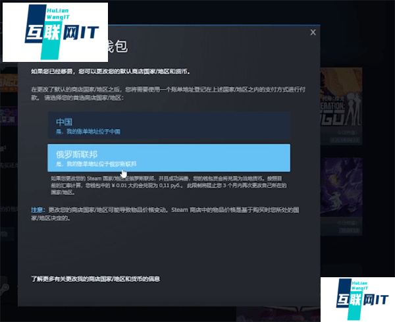The image size is (395, 322).
Task: Click the bottom-right 互联网IT watermark logo
Action: click(x=356, y=299)
